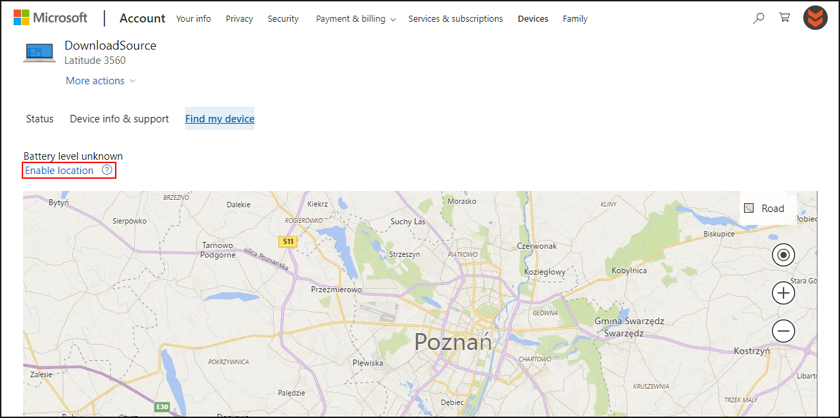Image resolution: width=840 pixels, height=418 pixels.
Task: Click the Kobylnica label on map
Action: tap(629, 271)
